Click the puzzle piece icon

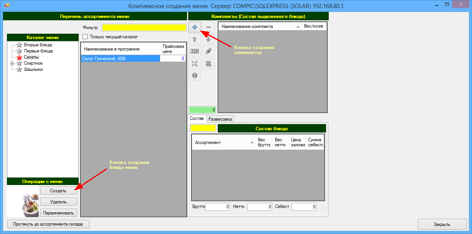[x=209, y=64]
